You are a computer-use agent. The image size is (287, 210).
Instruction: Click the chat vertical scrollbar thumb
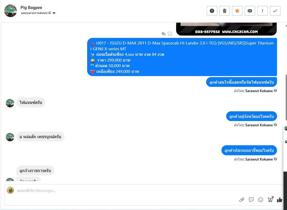[x=286, y=97]
